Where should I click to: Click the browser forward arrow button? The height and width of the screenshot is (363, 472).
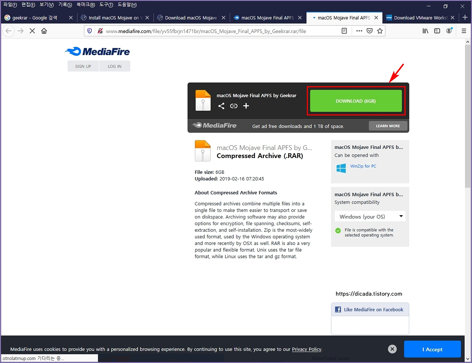(21, 31)
